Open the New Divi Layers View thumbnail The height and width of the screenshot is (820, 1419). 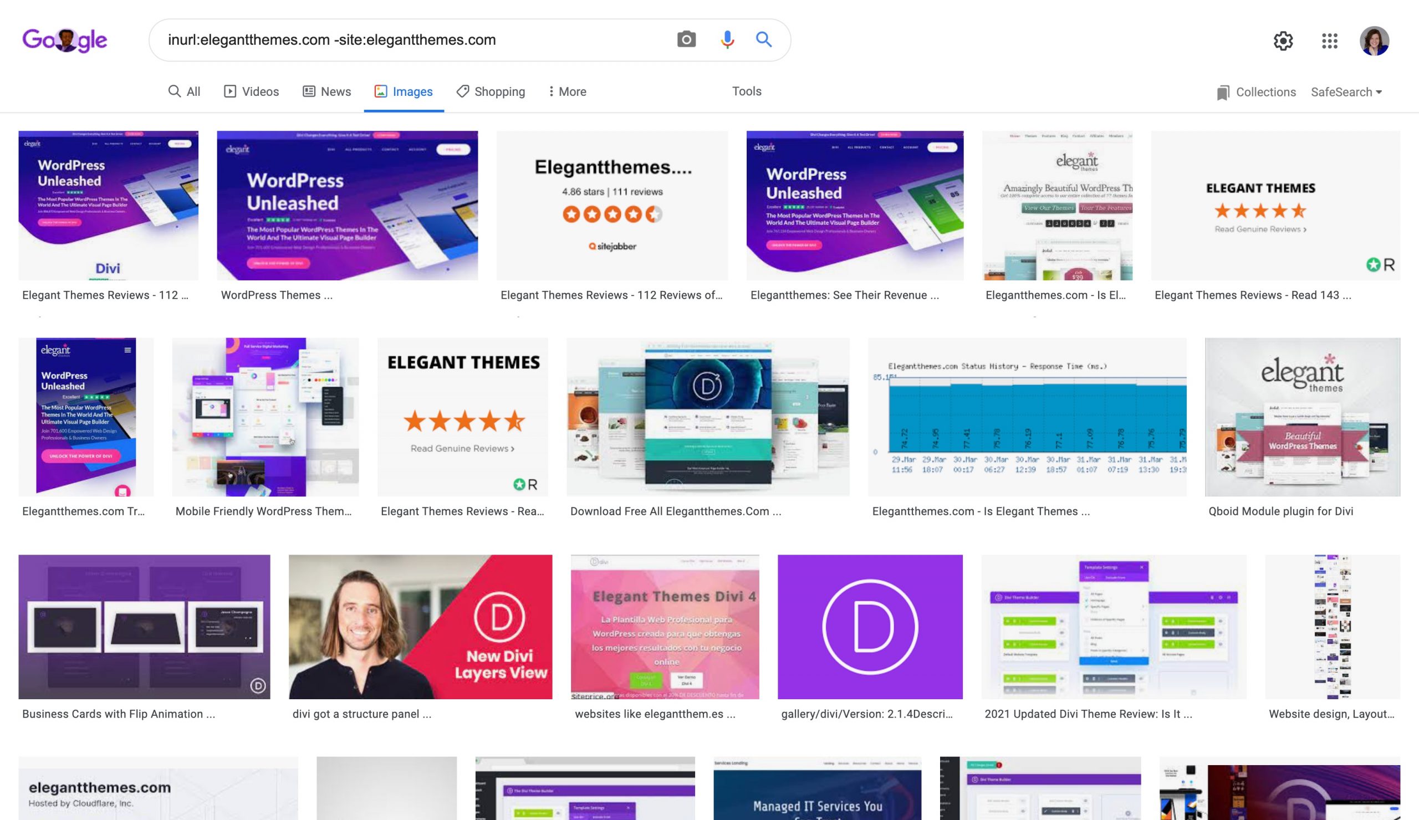coord(420,627)
